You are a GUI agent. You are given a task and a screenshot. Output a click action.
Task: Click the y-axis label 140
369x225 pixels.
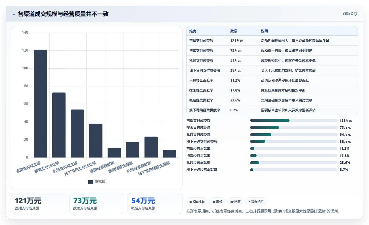25,33
